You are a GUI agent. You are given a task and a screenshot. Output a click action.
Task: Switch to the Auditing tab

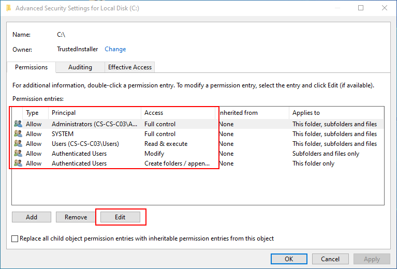point(80,67)
